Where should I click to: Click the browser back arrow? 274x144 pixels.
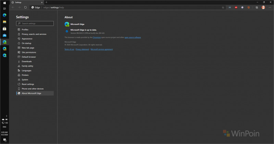pos(13,7)
